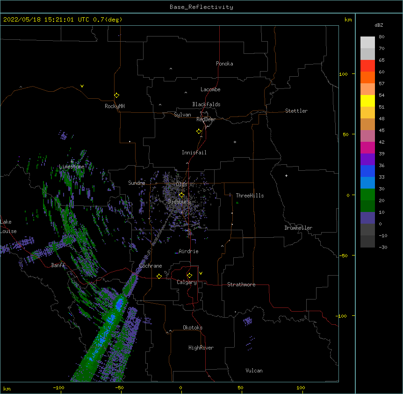
Task: Click the dBZ legend heading
Action: [379, 25]
